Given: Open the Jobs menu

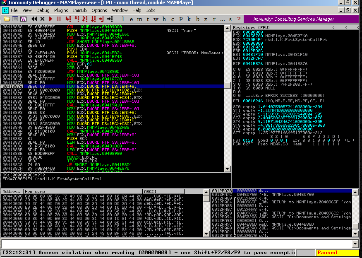Looking at the screenshot, I should coord(151,10).
